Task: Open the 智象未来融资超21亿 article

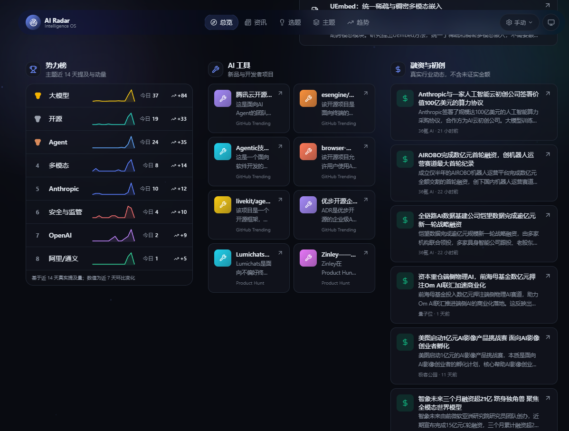Action: (x=478, y=402)
